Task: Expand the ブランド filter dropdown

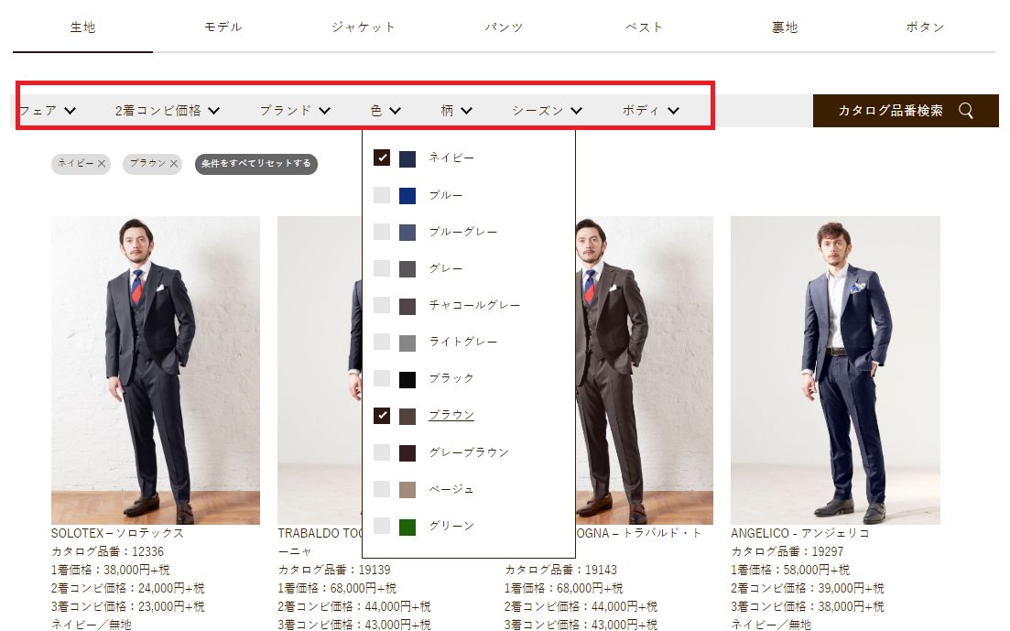Action: tap(294, 111)
